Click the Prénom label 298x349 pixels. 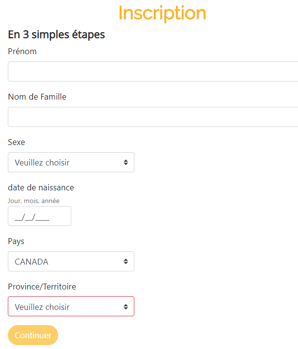(x=22, y=51)
